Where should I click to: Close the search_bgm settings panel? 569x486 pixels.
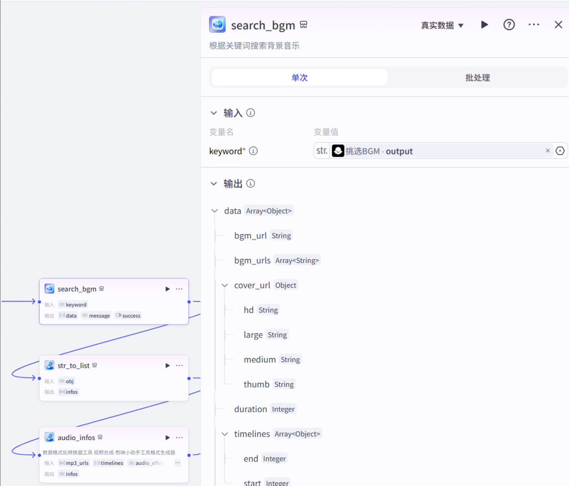[x=558, y=25]
